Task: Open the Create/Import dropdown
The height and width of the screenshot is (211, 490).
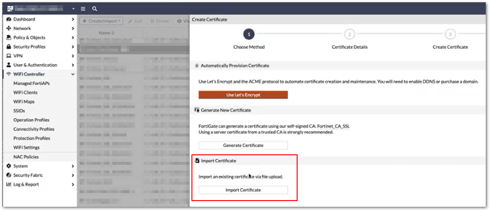Action: [x=101, y=21]
